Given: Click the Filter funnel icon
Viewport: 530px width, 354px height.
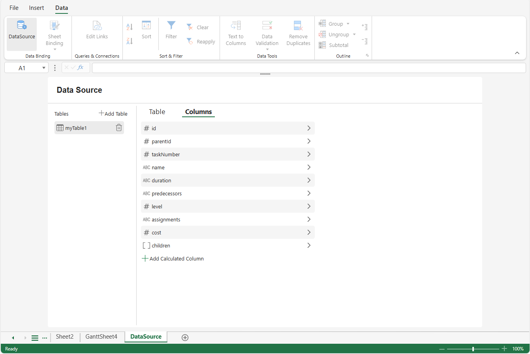Looking at the screenshot, I should point(171,26).
